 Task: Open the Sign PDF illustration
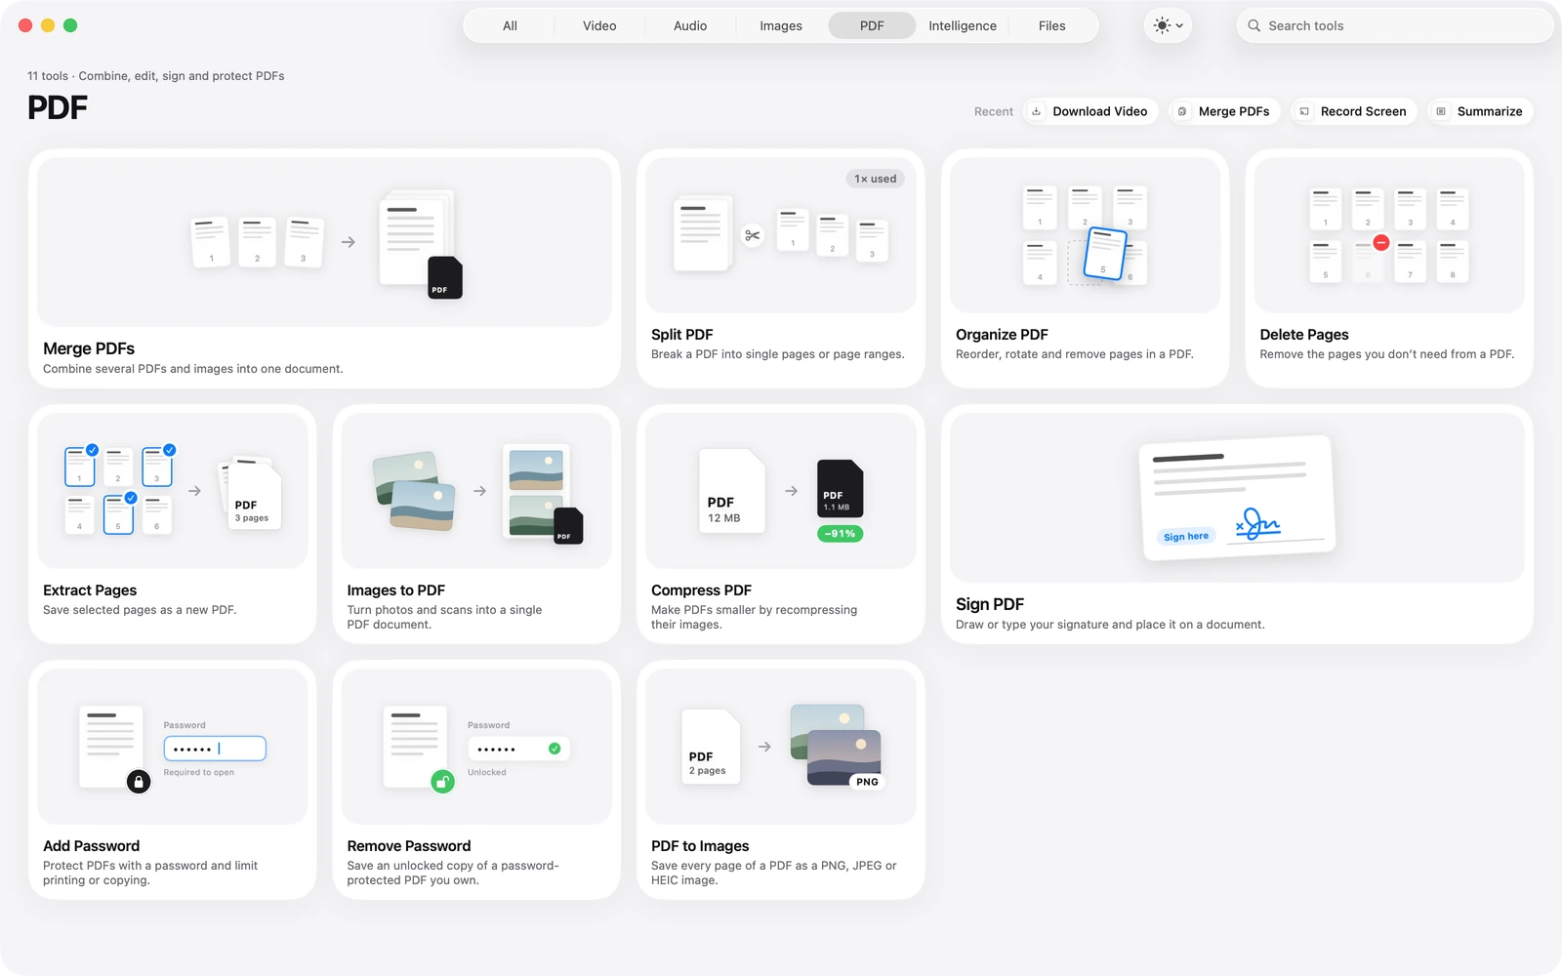pos(1237,498)
